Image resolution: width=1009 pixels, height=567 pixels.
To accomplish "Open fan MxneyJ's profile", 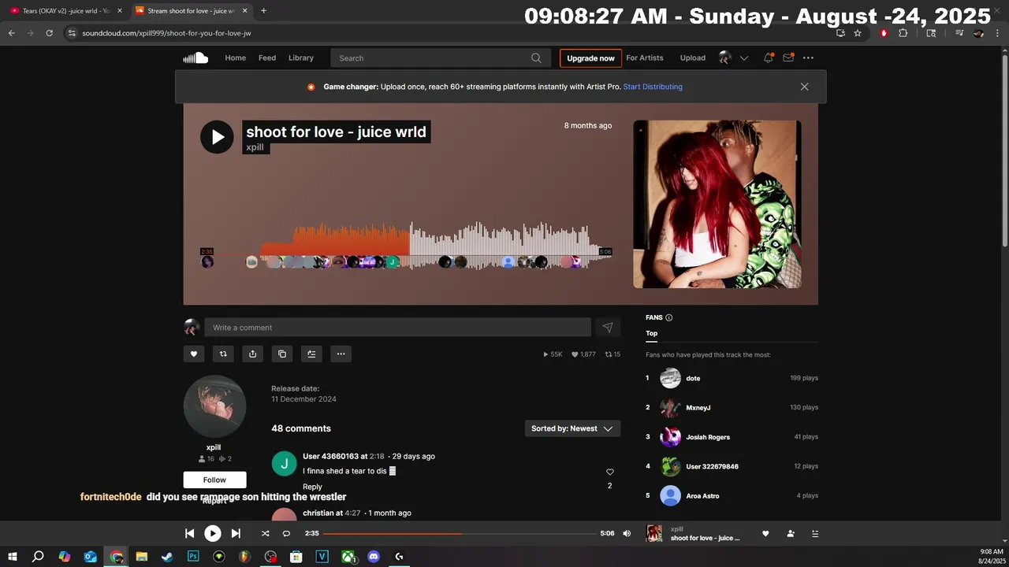I will coord(698,407).
